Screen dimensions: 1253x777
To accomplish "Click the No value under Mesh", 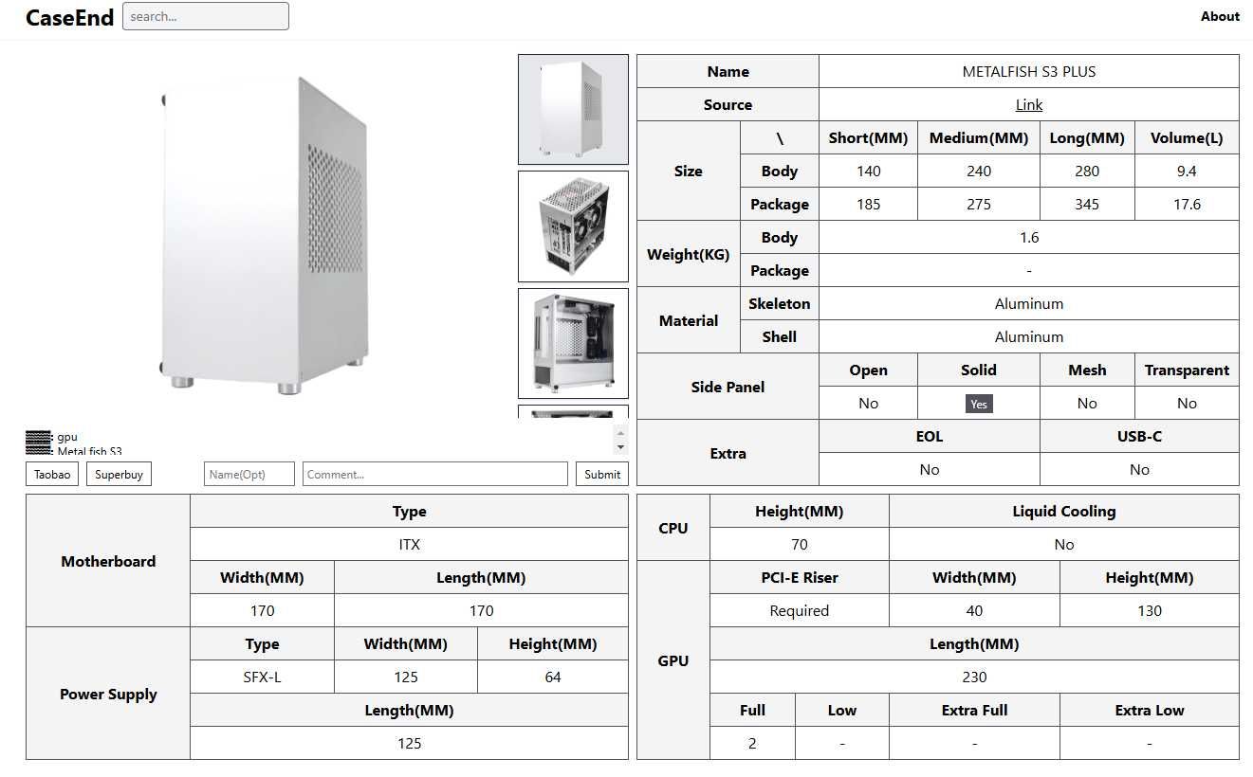I will point(1087,403).
